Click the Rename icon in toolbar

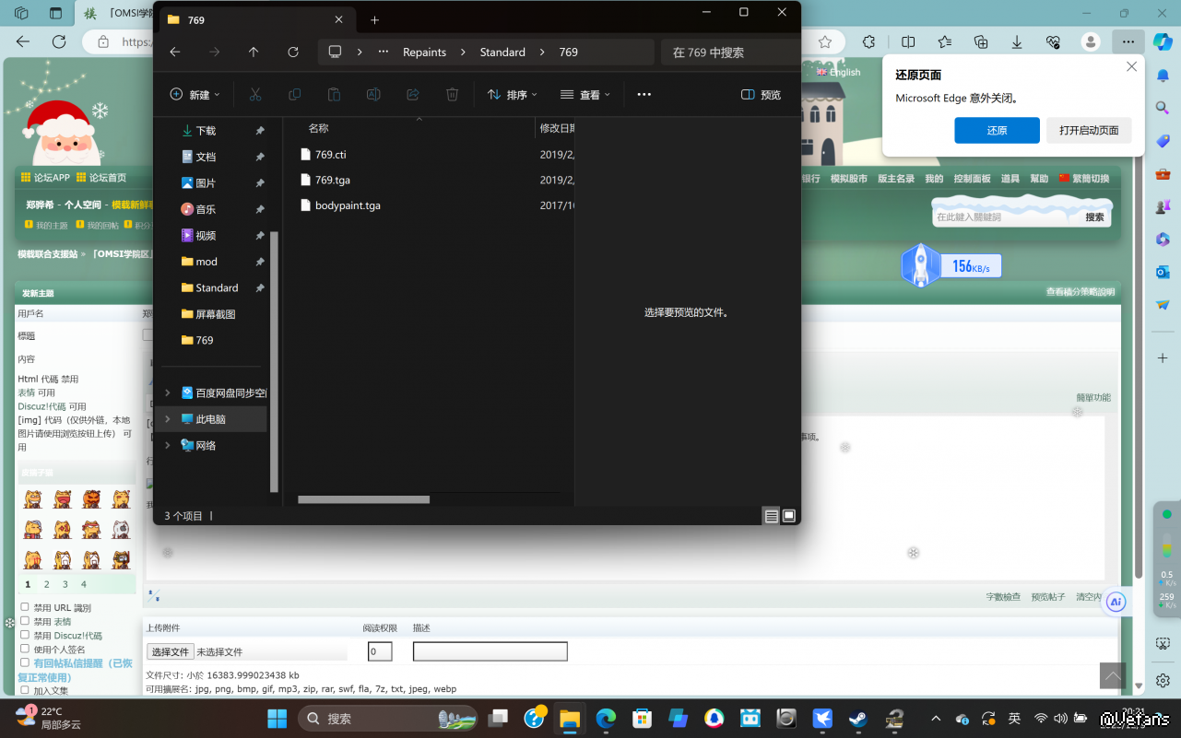[x=373, y=95]
